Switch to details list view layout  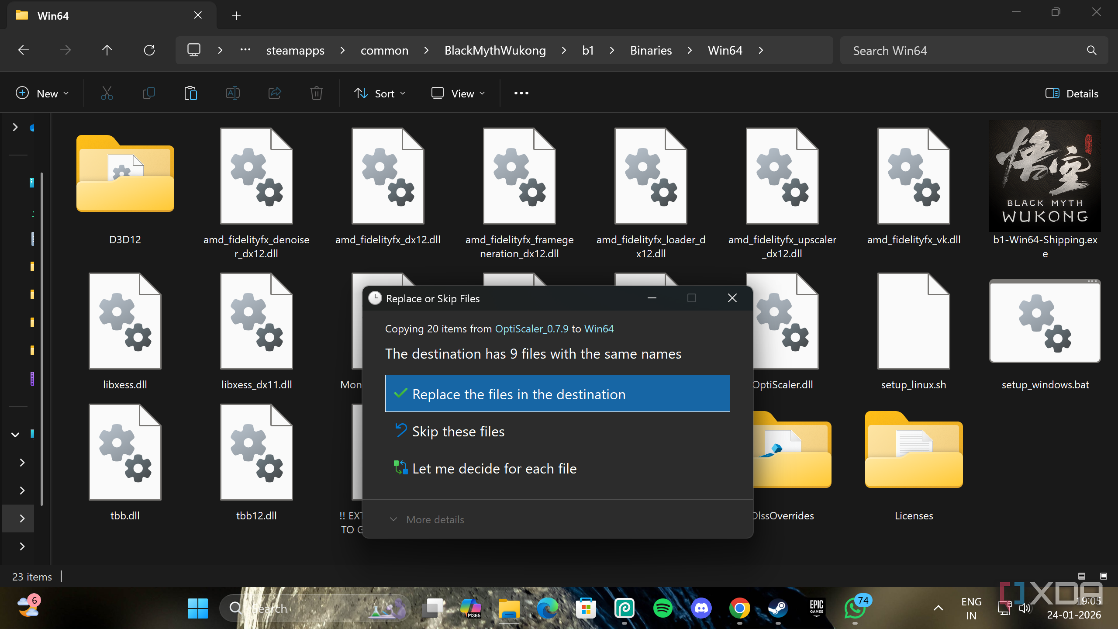[x=1082, y=576]
